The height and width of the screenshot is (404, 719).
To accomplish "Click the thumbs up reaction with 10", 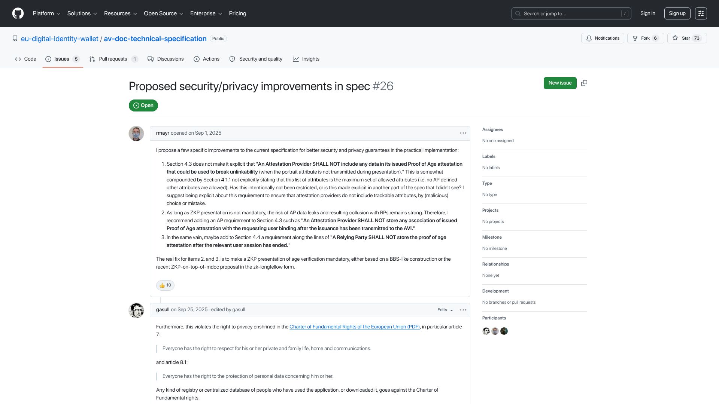I will point(165,285).
